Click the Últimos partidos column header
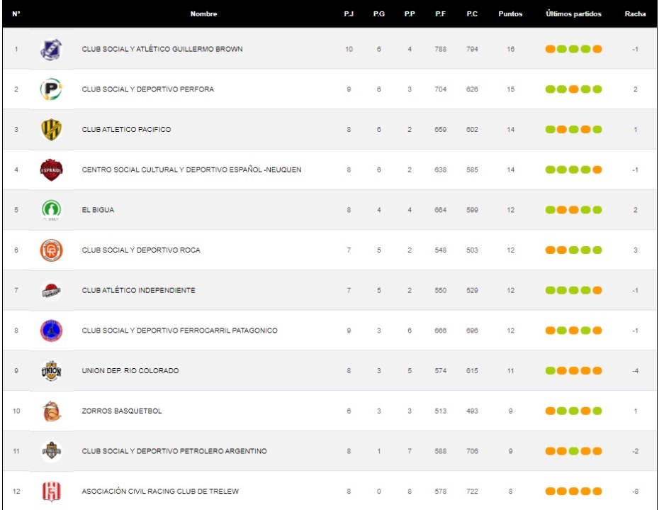659x510 pixels. click(x=573, y=14)
